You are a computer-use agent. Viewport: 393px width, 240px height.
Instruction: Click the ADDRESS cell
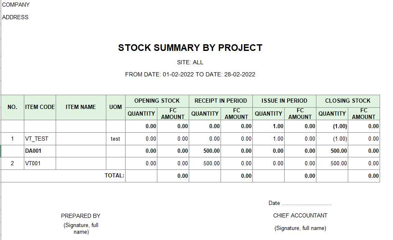(x=15, y=17)
